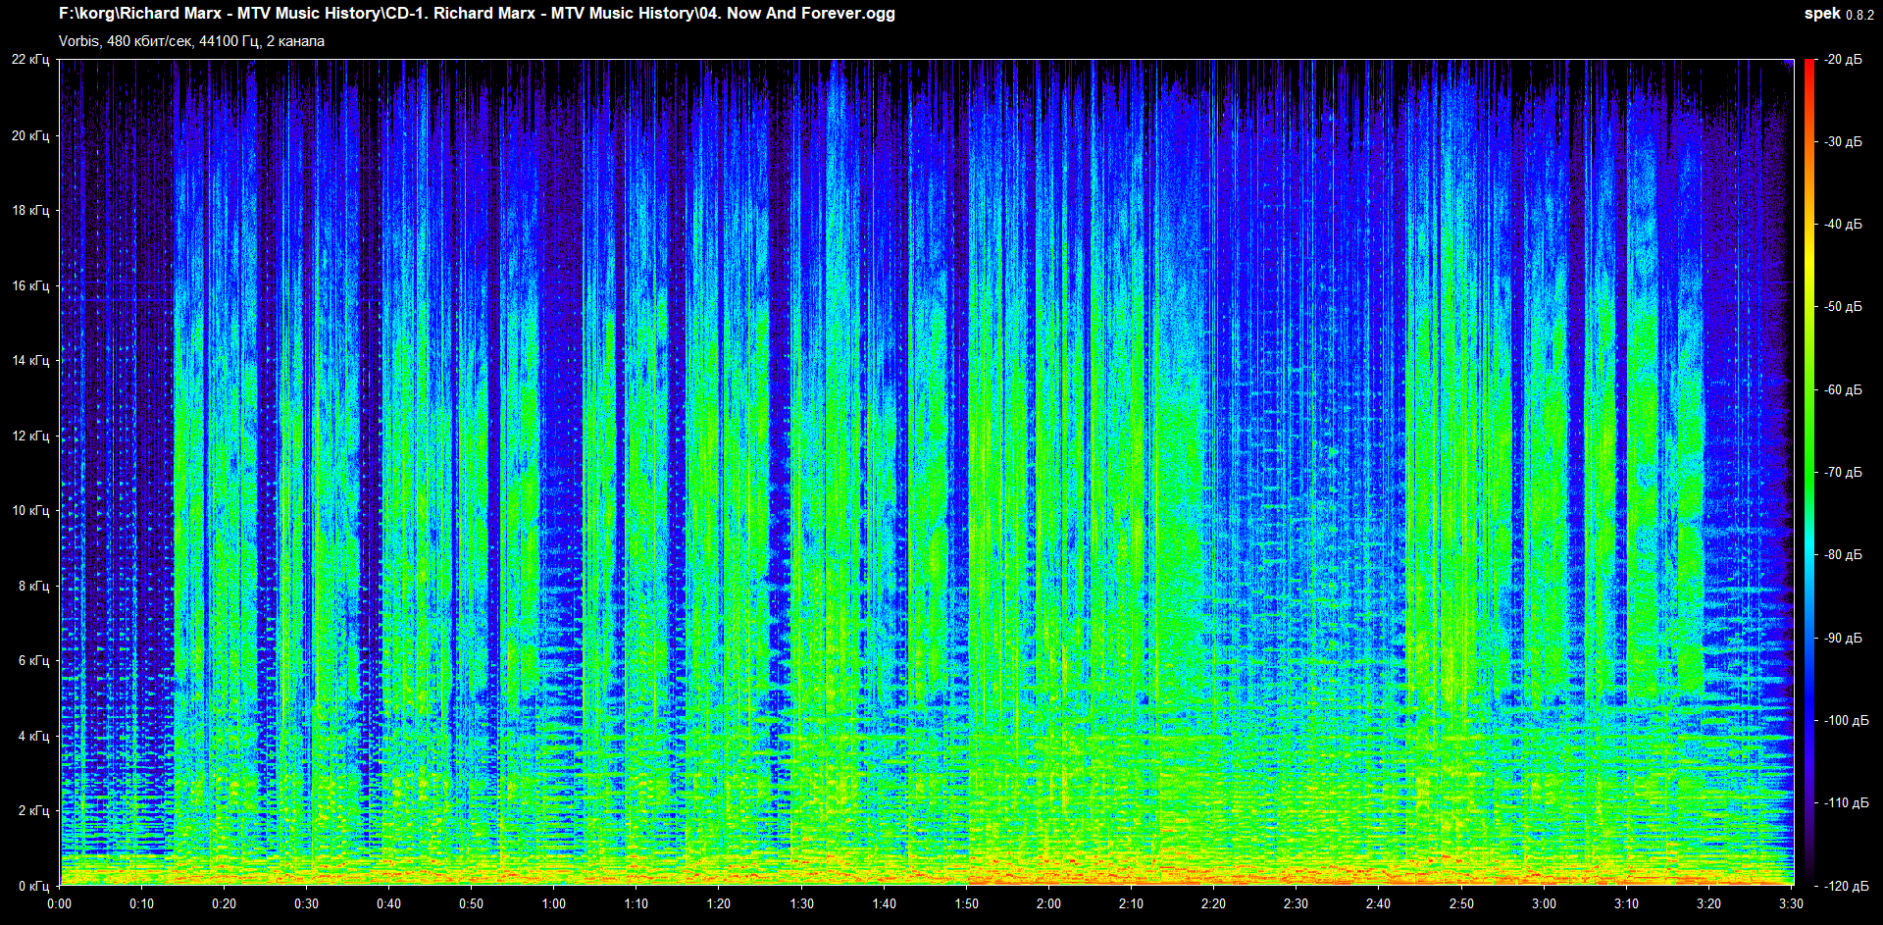Click the Vorbis codec info line
1883x925 pixels.
[191, 41]
